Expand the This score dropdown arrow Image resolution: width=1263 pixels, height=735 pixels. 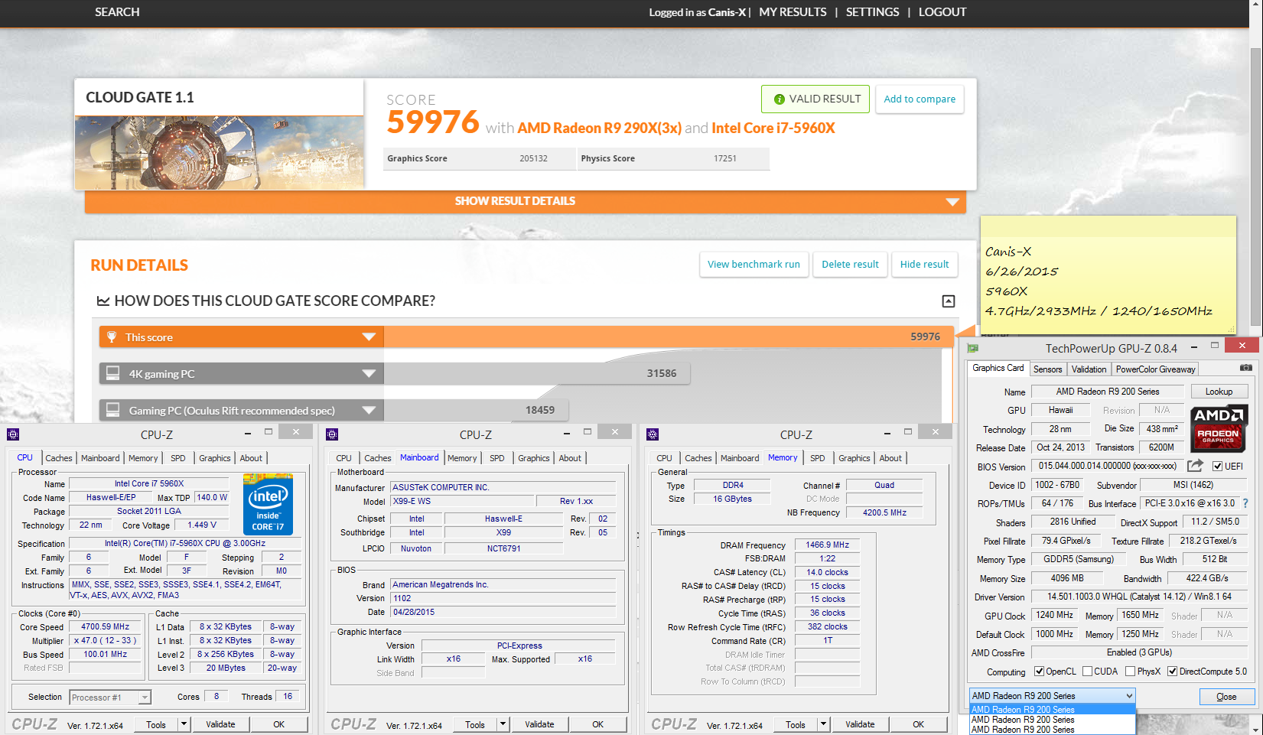(x=369, y=337)
